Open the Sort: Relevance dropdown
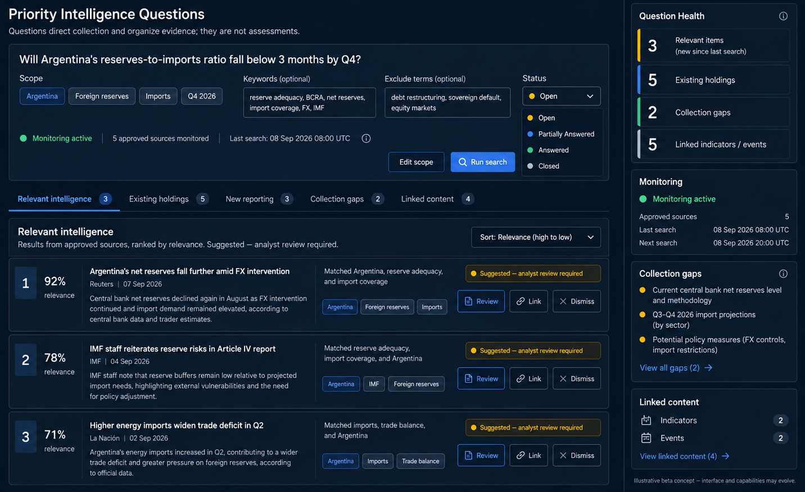The height and width of the screenshot is (492, 805). (x=536, y=237)
